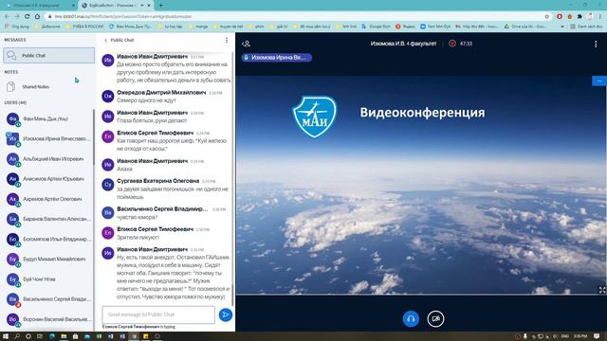Reload the page
This screenshot has width=607, height=341.
[28, 17]
